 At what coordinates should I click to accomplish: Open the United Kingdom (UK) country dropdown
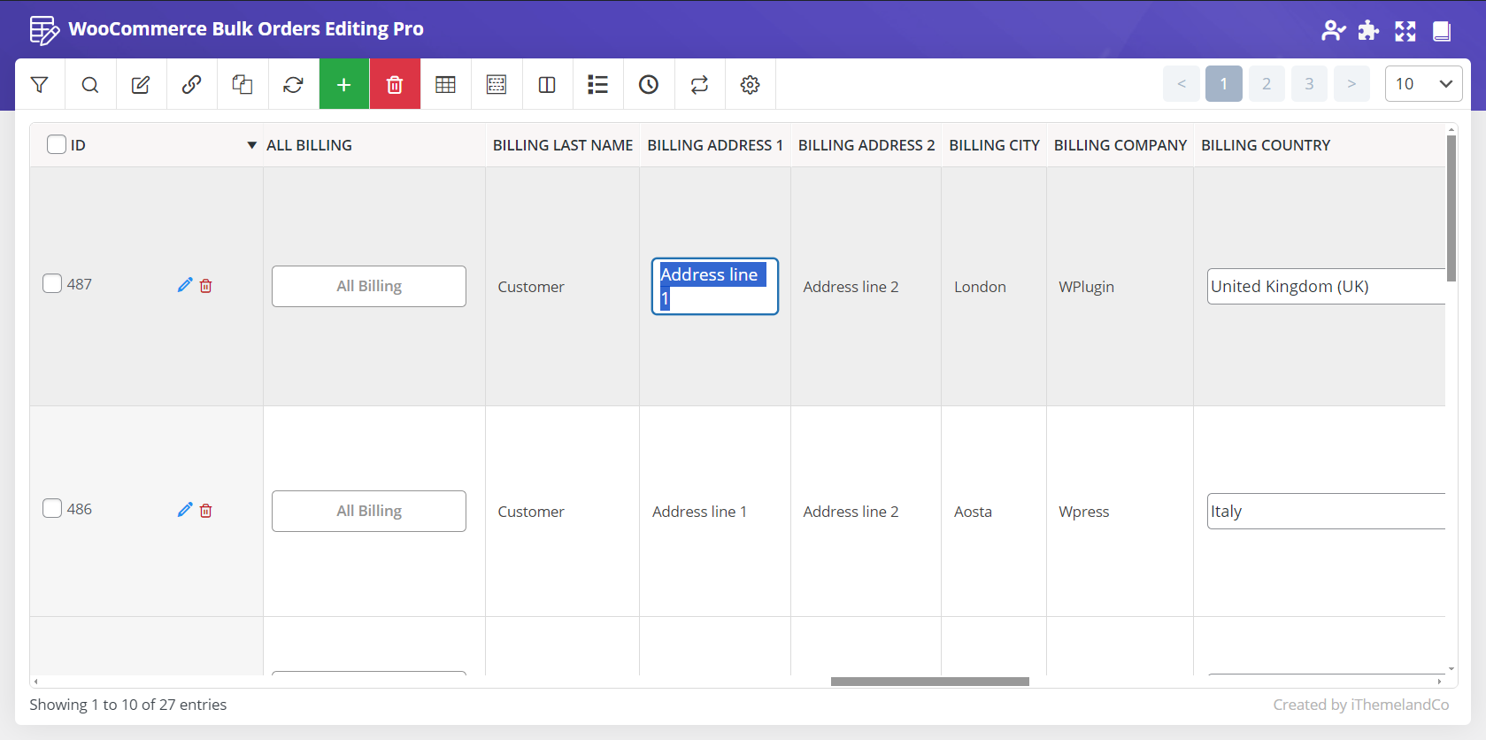point(1326,287)
